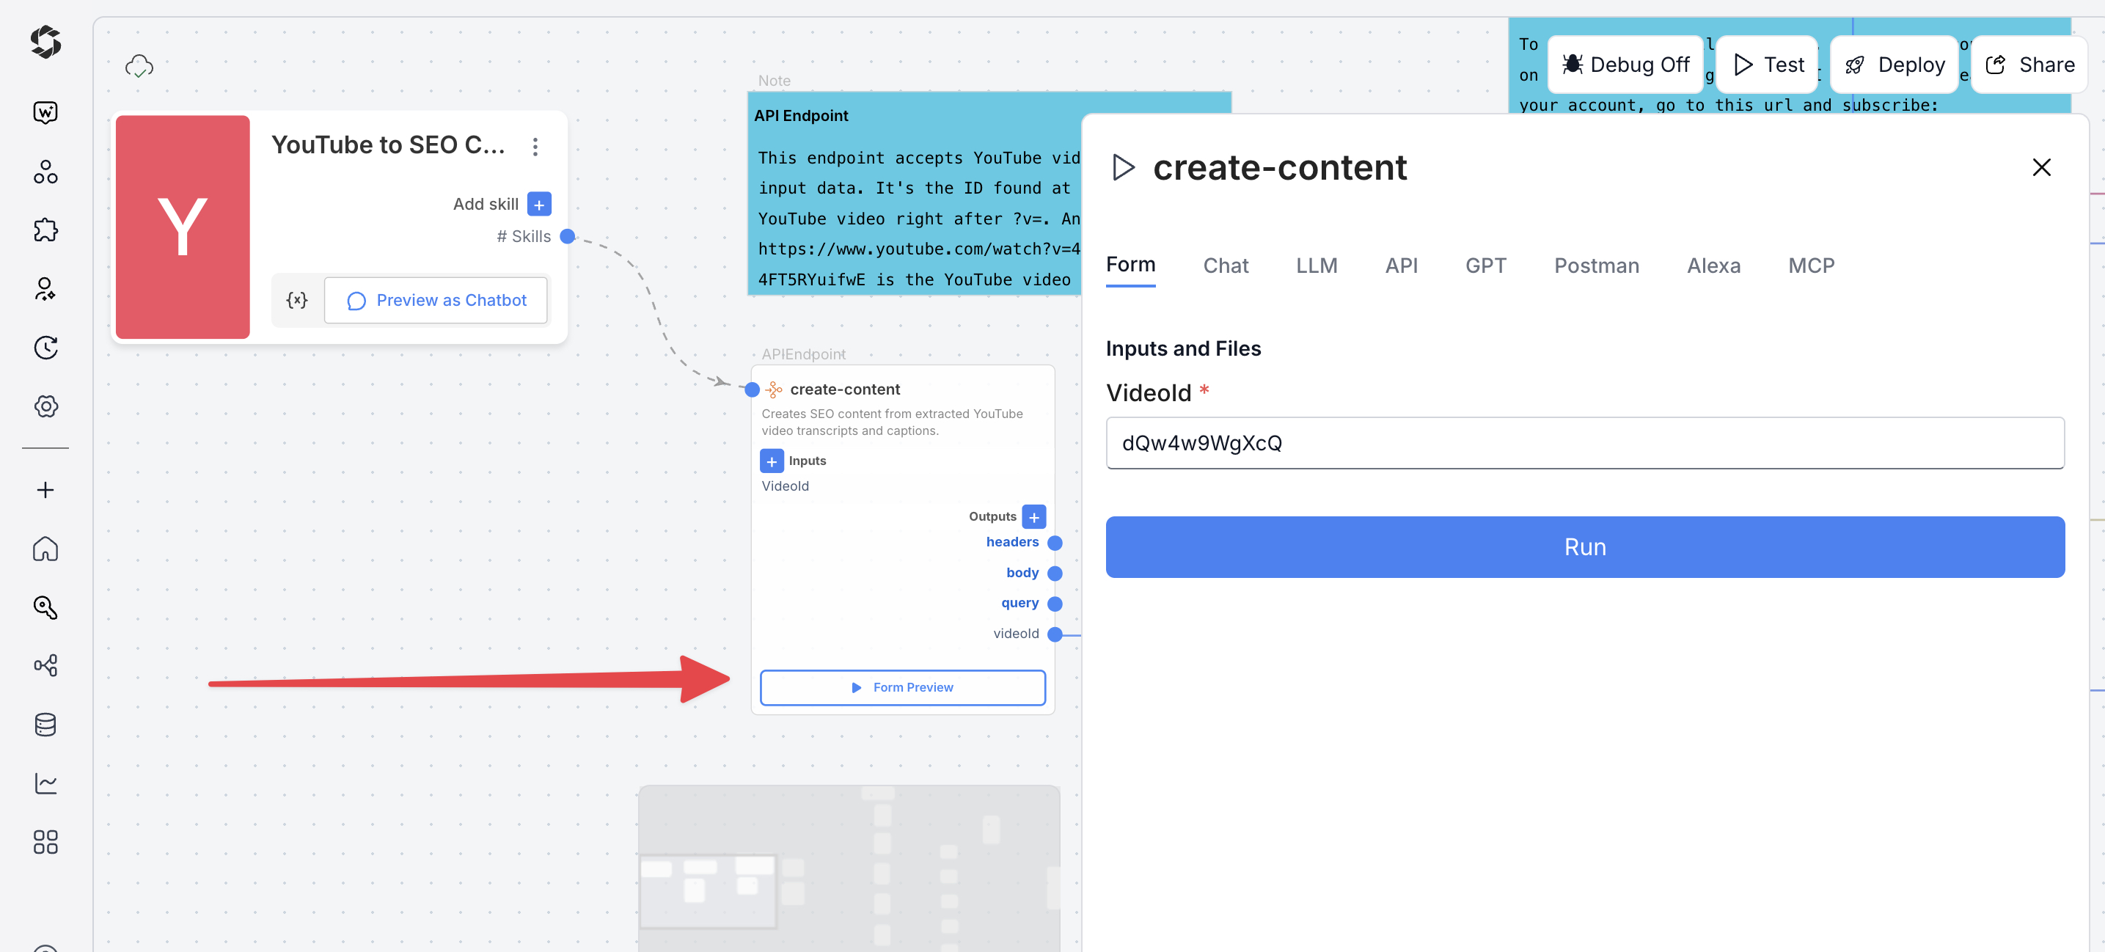Viewport: 2105px width, 952px height.
Task: Click the Preview as Chatbot button
Action: [436, 300]
